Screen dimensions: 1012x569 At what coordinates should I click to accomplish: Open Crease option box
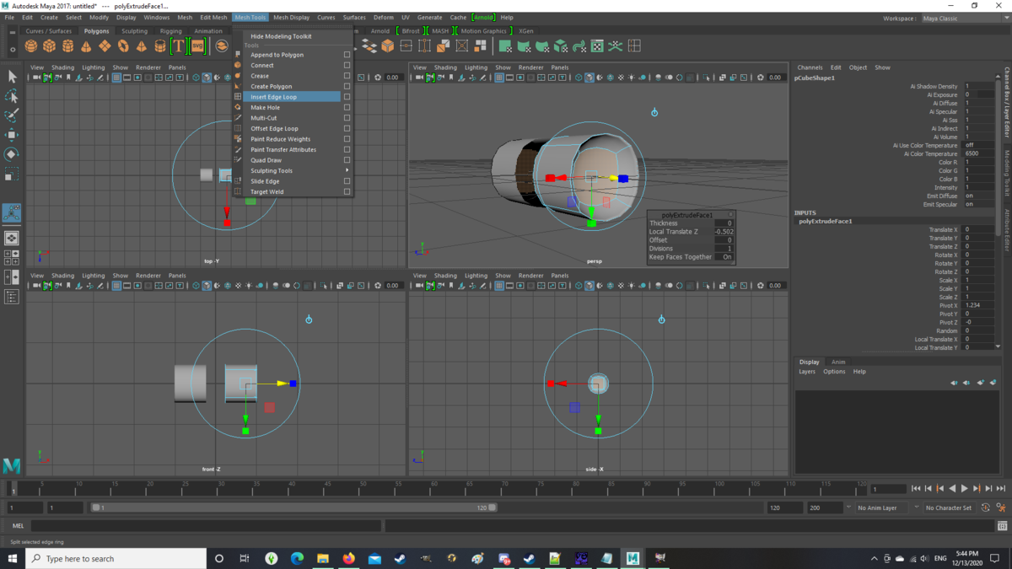[x=347, y=76]
